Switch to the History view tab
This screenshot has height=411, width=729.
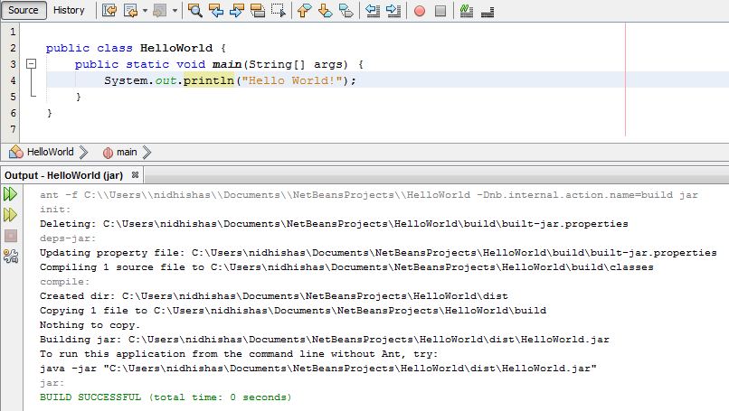tap(69, 10)
